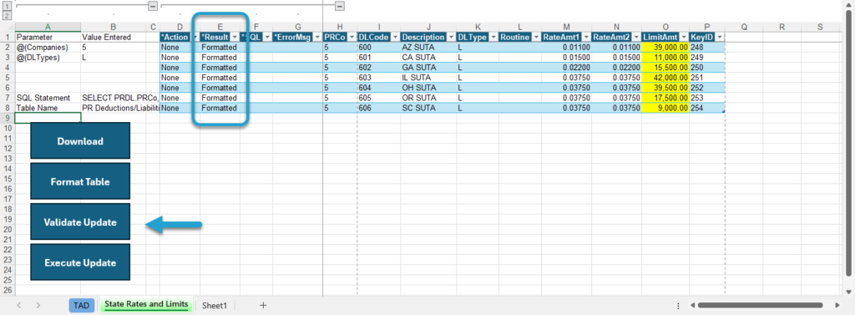
Task: Open the RateAmt1 column filter dropdown
Action: [585, 37]
